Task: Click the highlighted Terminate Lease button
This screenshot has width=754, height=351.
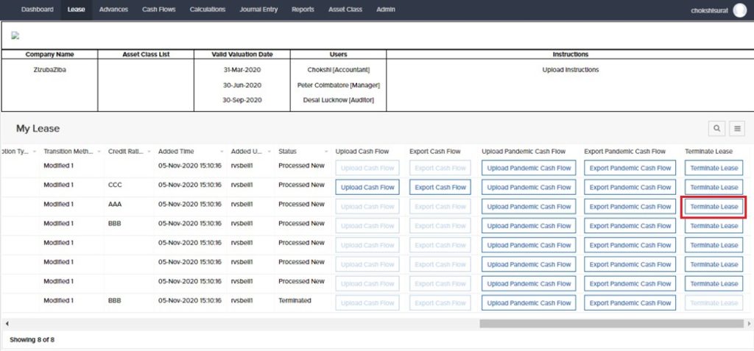Action: [714, 207]
